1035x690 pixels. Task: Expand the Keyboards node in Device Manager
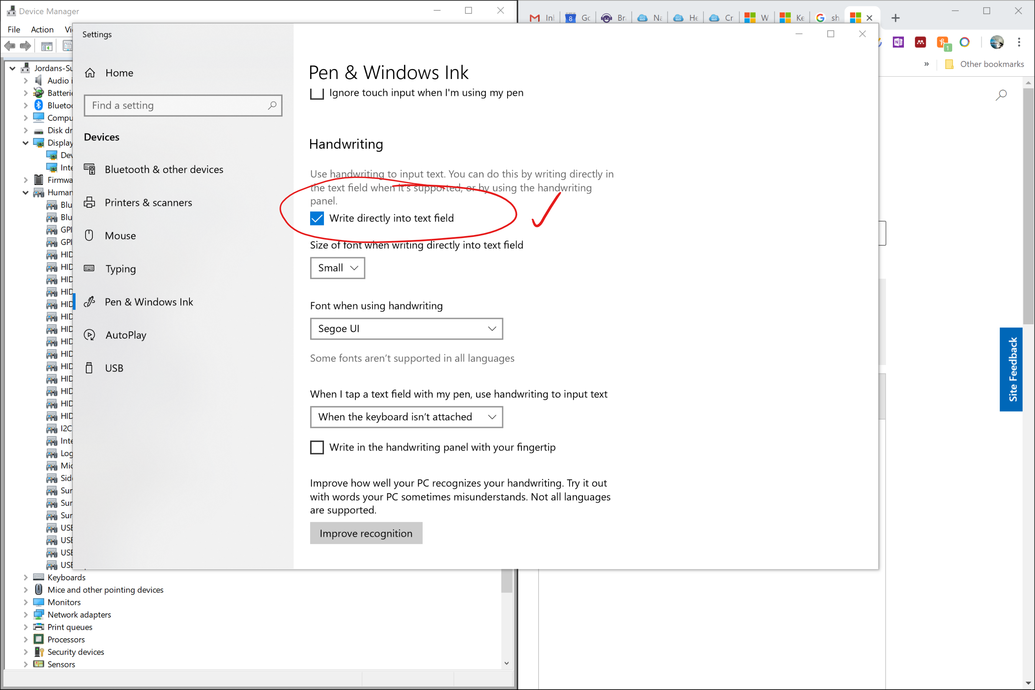click(x=26, y=577)
